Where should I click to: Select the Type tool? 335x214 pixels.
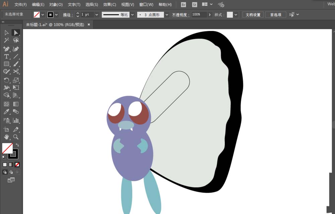coord(6,57)
